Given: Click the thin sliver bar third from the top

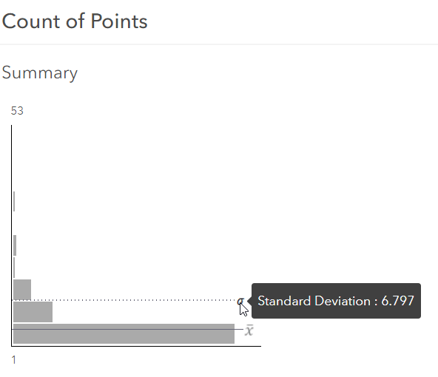Looking at the screenshot, I should pyautogui.click(x=14, y=268).
